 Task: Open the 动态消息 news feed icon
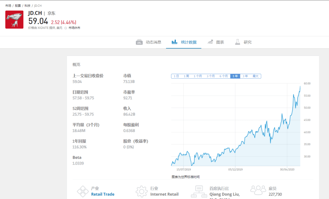coord(139,42)
